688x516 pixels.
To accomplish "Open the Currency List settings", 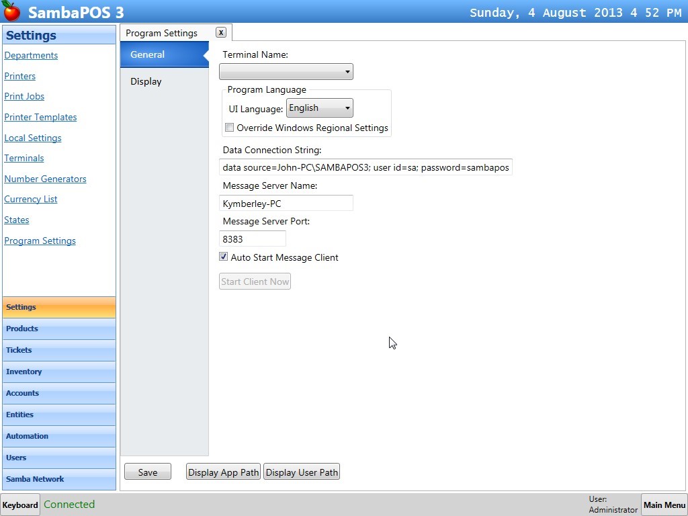I will 30,199.
